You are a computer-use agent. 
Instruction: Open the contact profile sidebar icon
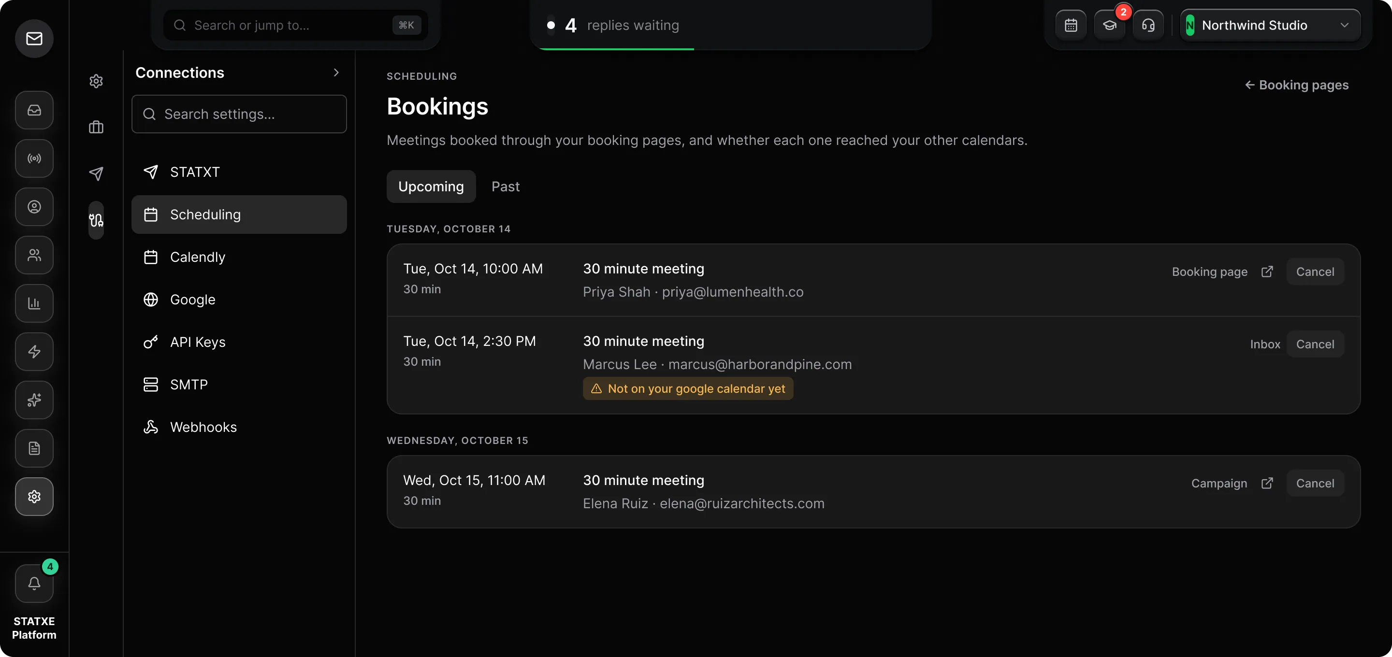34,207
